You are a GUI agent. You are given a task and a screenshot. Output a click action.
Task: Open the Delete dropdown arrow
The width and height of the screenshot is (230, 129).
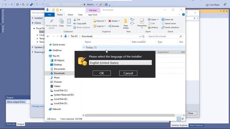tap(119, 21)
